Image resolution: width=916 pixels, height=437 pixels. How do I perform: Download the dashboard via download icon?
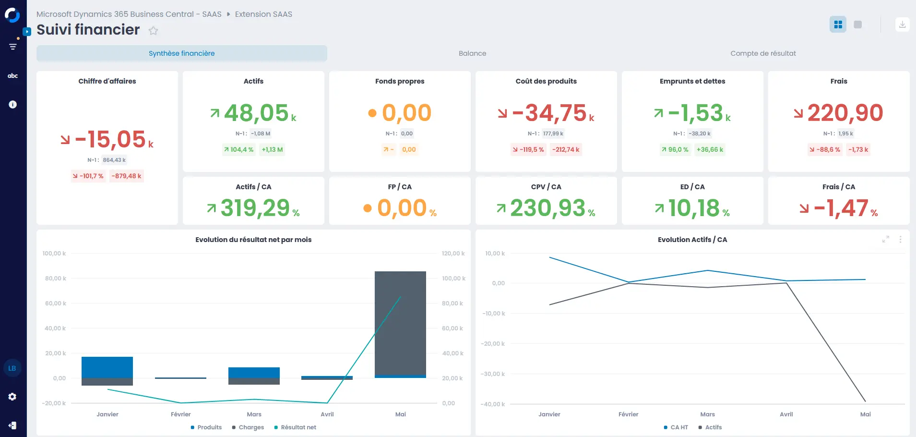point(902,24)
